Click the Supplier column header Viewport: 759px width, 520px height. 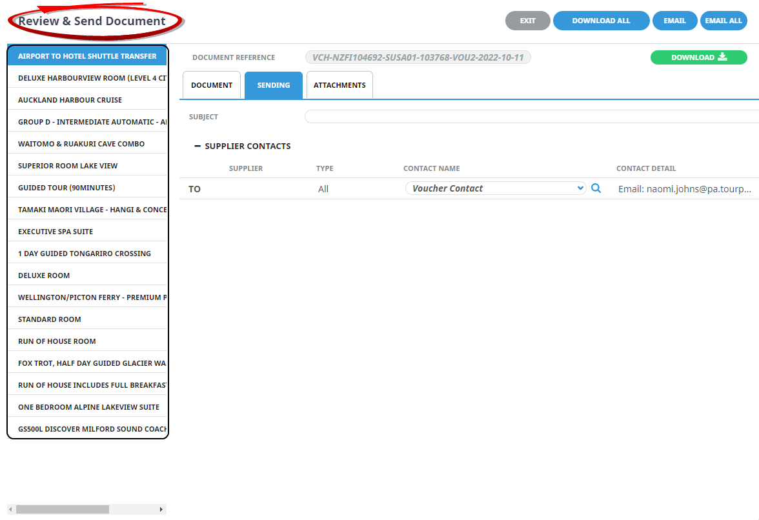click(246, 168)
